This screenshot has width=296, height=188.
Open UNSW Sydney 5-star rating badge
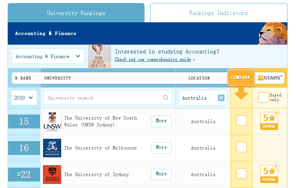pyautogui.click(x=269, y=120)
